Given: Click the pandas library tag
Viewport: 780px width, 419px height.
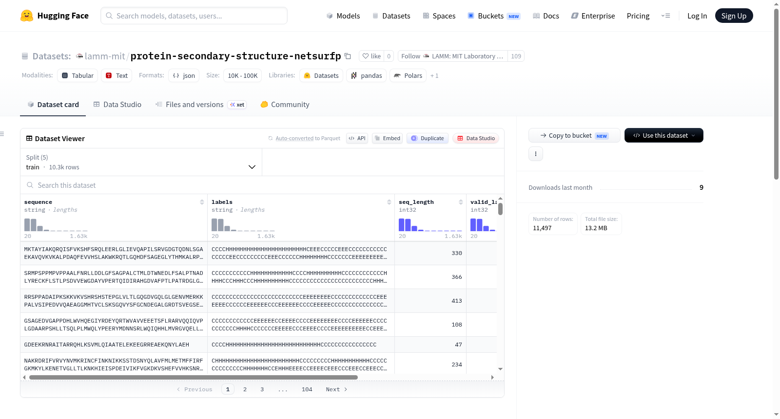Looking at the screenshot, I should click(x=366, y=75).
